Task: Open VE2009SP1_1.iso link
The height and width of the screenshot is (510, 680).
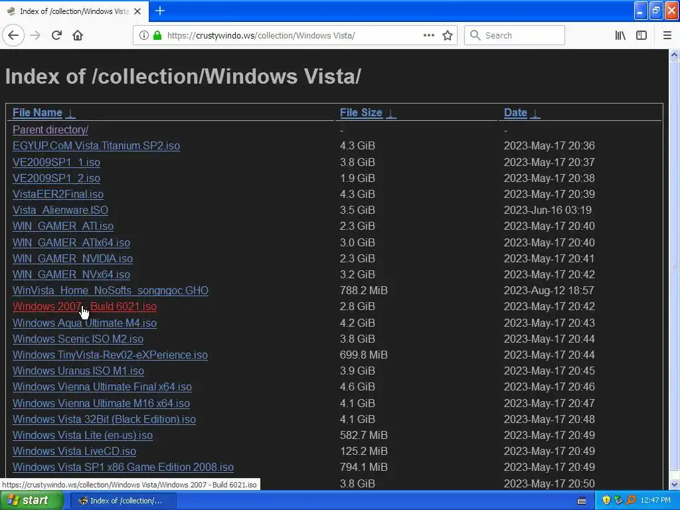Action: coord(56,162)
